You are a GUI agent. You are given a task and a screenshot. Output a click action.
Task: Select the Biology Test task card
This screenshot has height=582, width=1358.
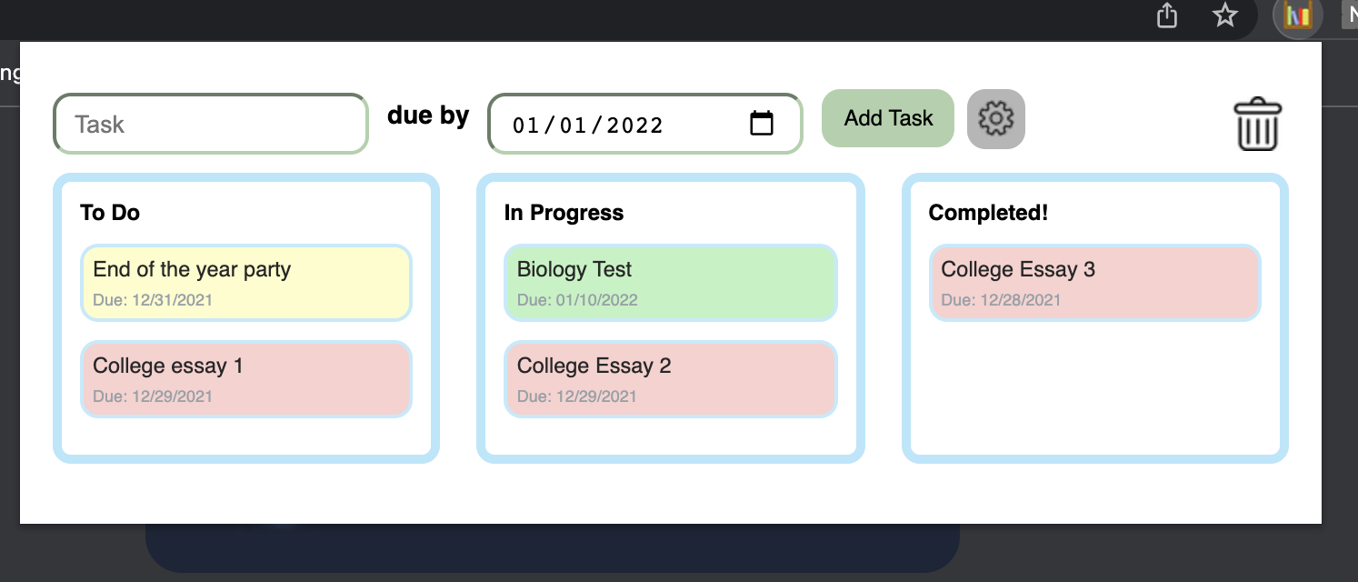[x=671, y=282]
